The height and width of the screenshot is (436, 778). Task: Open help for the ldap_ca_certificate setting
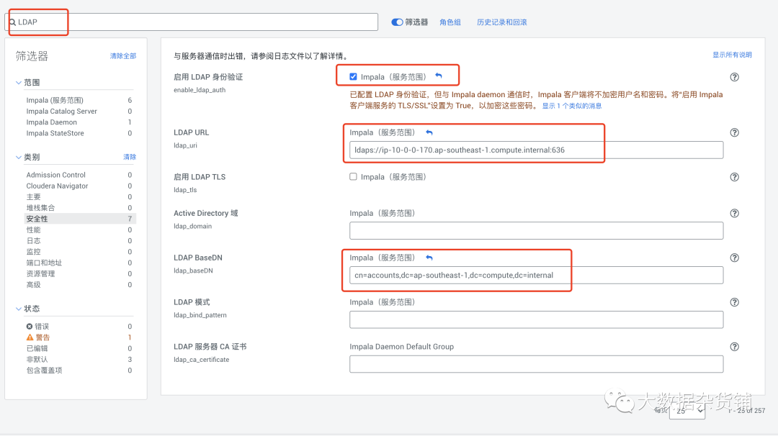point(734,347)
